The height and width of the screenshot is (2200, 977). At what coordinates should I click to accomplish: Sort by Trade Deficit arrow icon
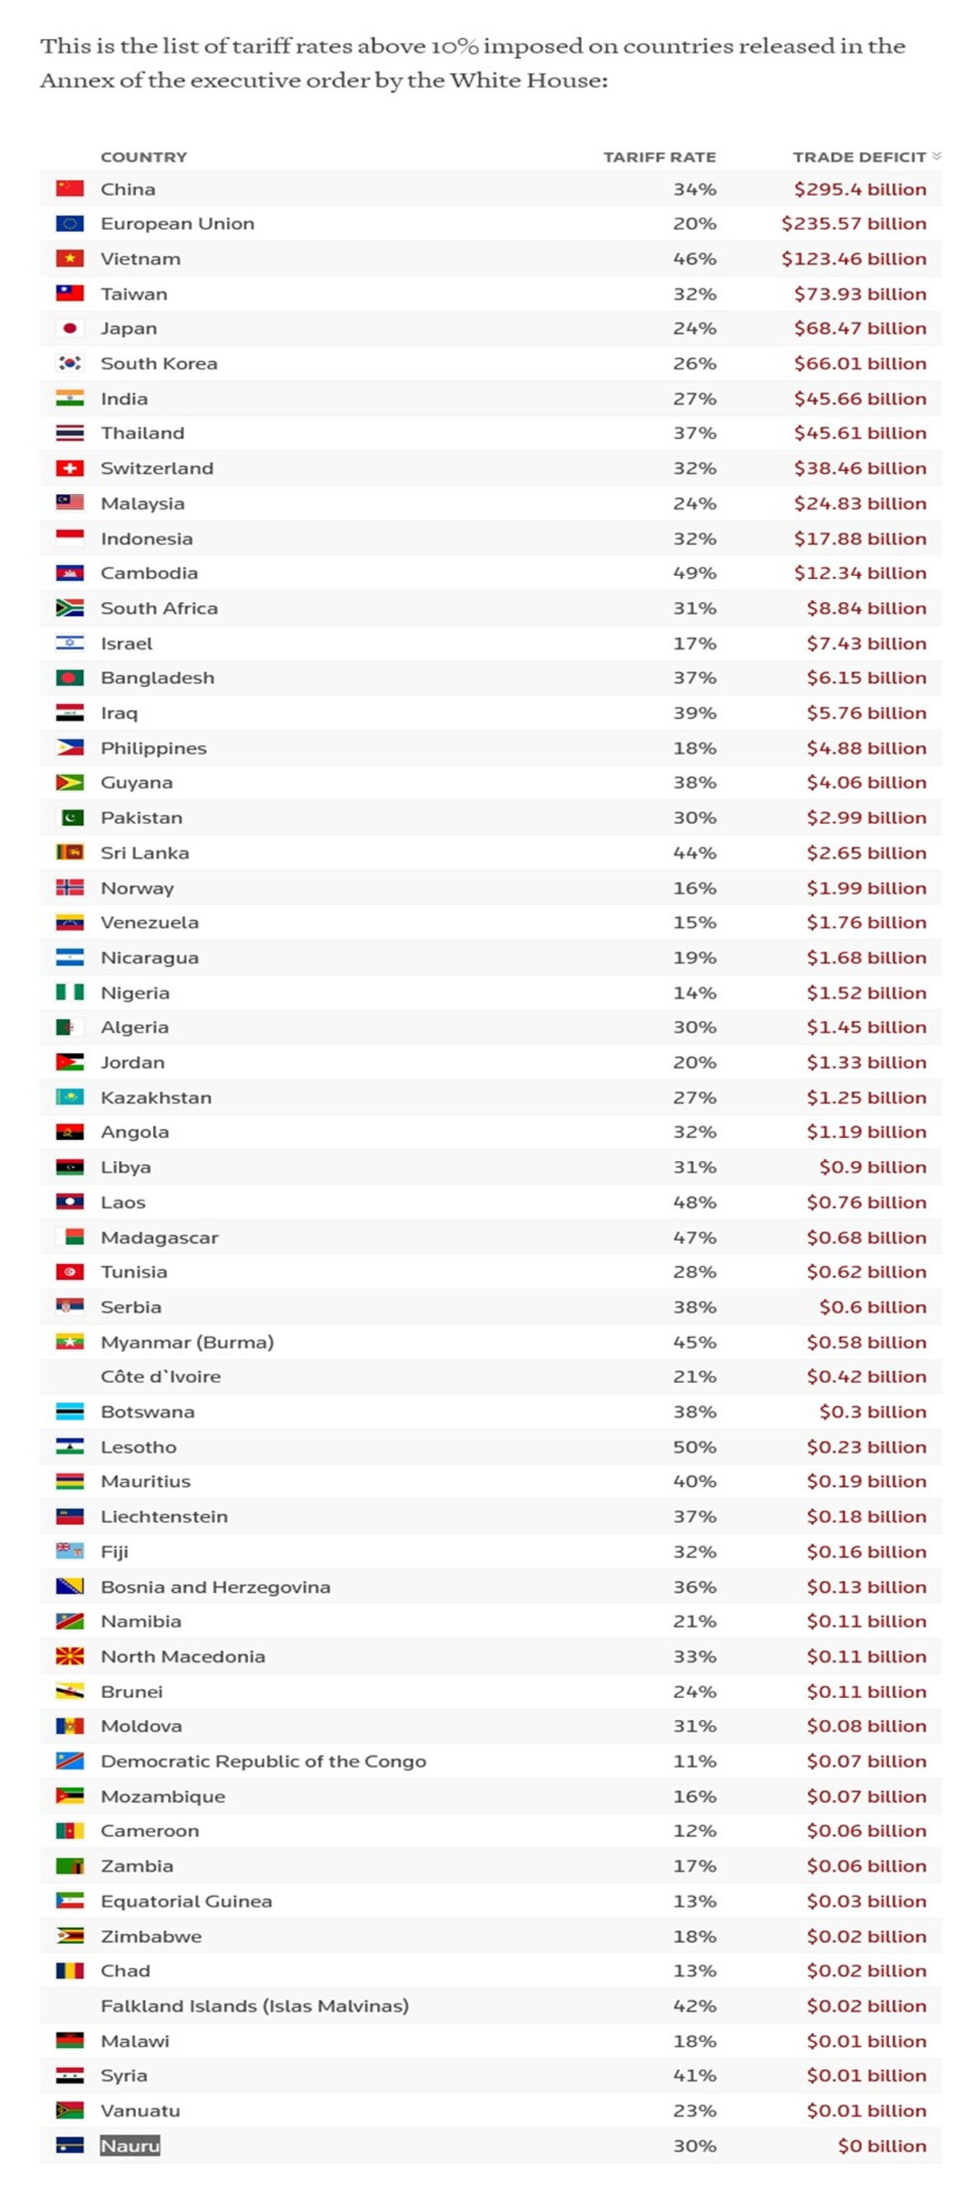click(936, 156)
